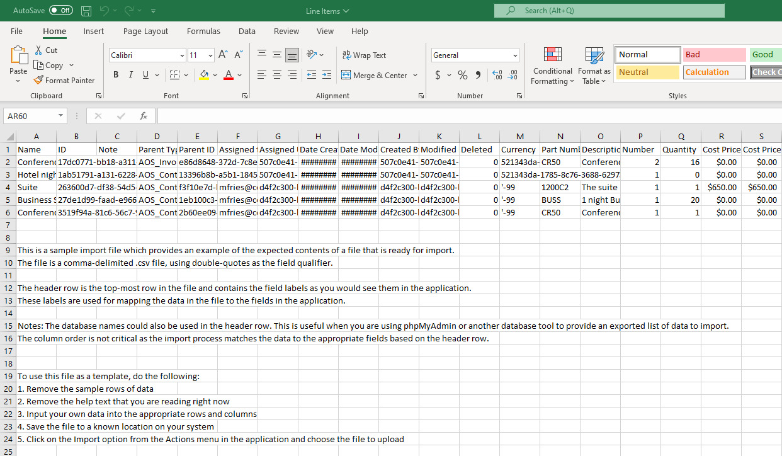The height and width of the screenshot is (456, 782).
Task: Click the Borders icon
Action: pos(174,75)
